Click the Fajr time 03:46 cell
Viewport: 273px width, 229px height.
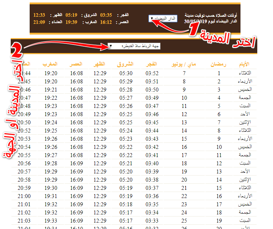pos(152,114)
